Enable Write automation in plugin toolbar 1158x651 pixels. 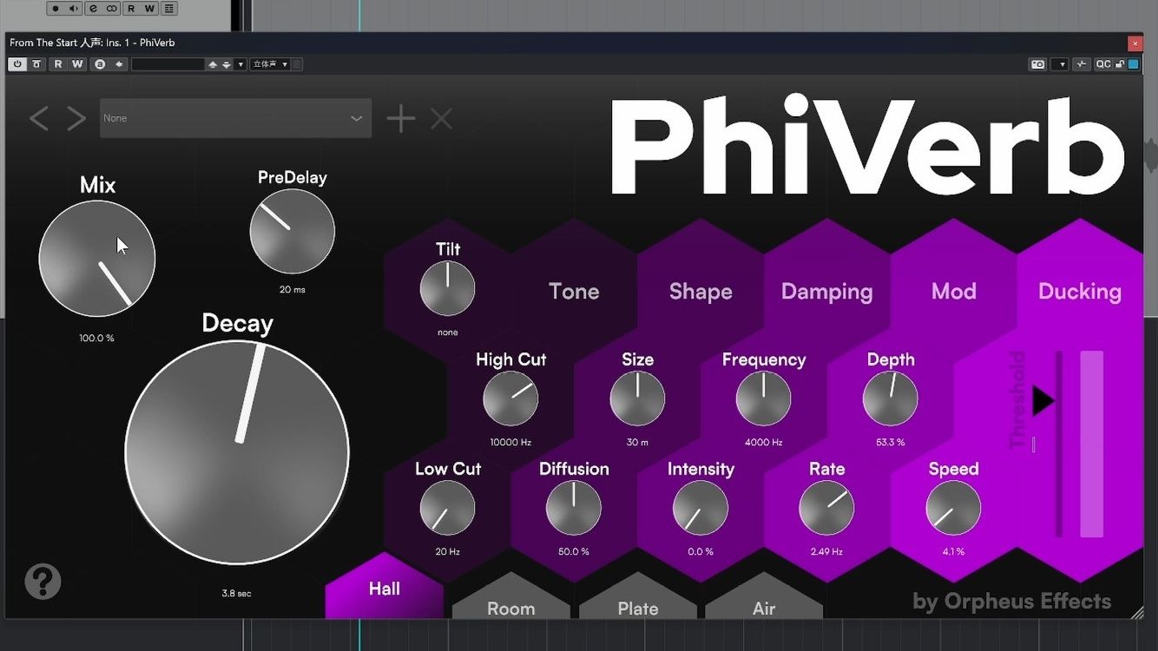point(77,64)
